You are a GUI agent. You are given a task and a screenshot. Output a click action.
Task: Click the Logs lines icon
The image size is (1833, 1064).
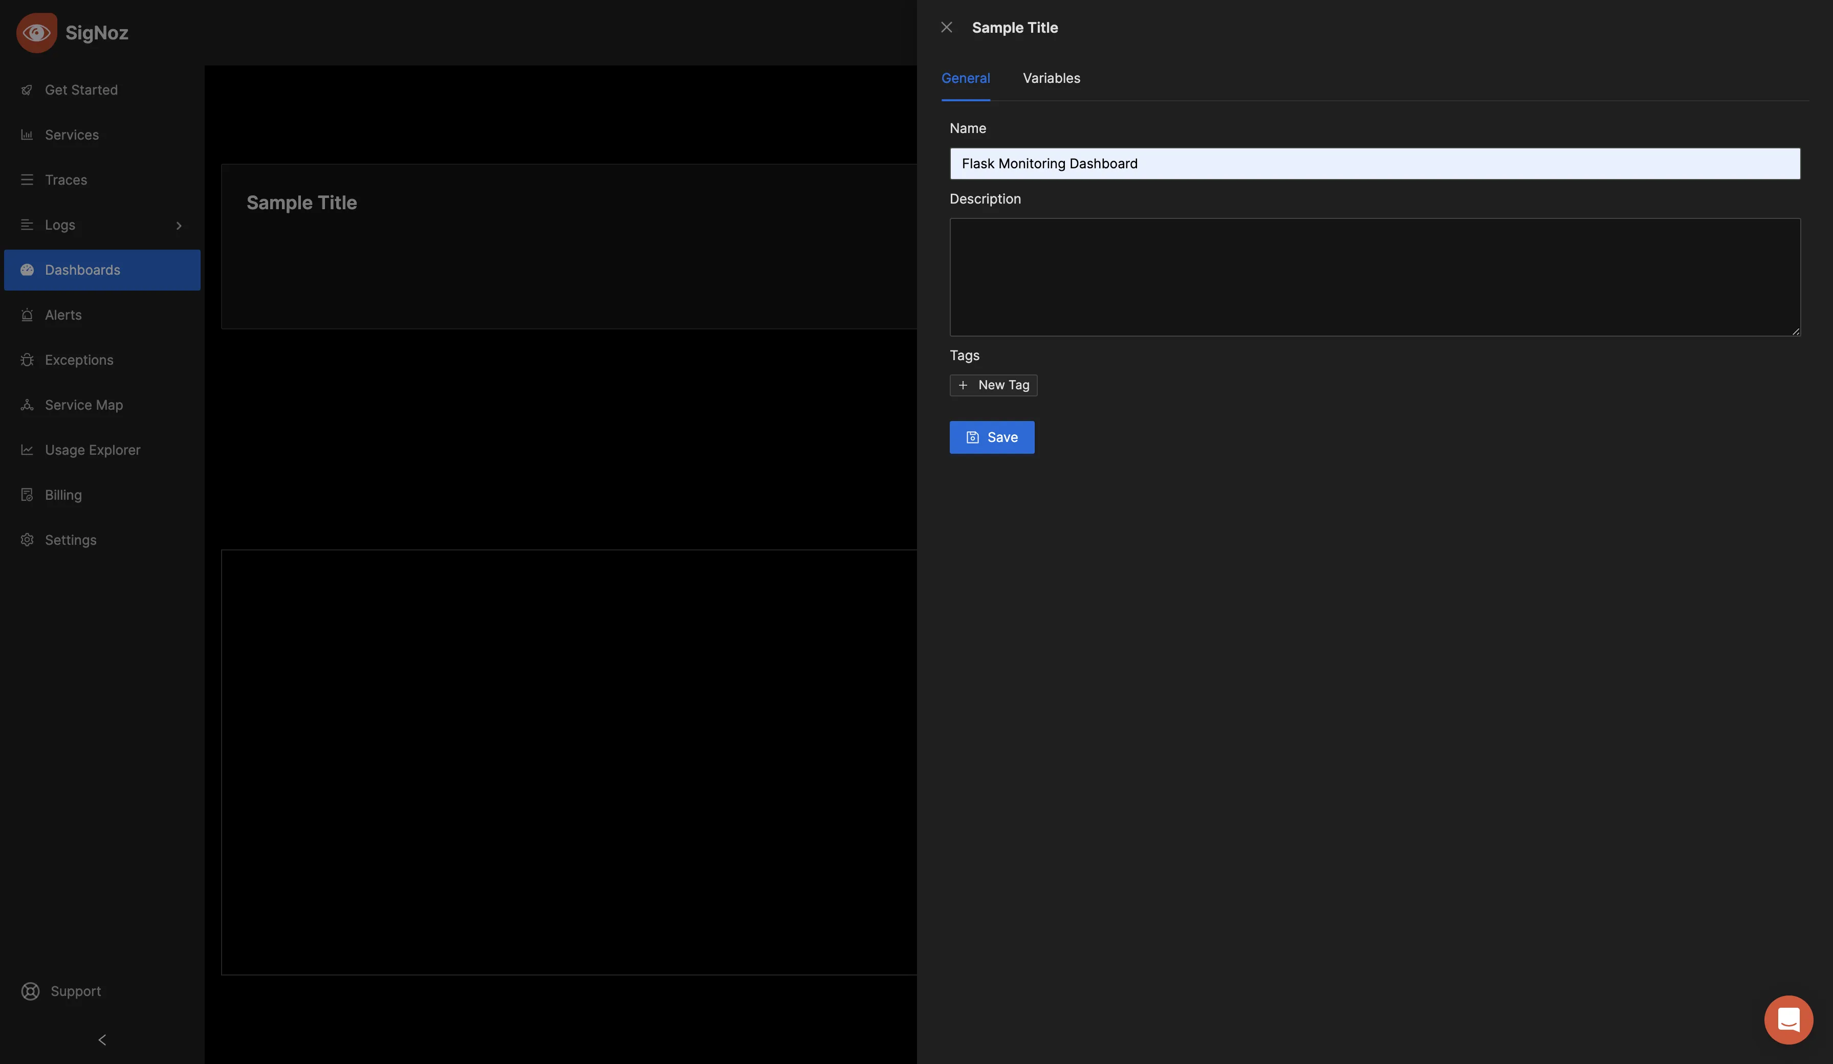click(x=27, y=225)
